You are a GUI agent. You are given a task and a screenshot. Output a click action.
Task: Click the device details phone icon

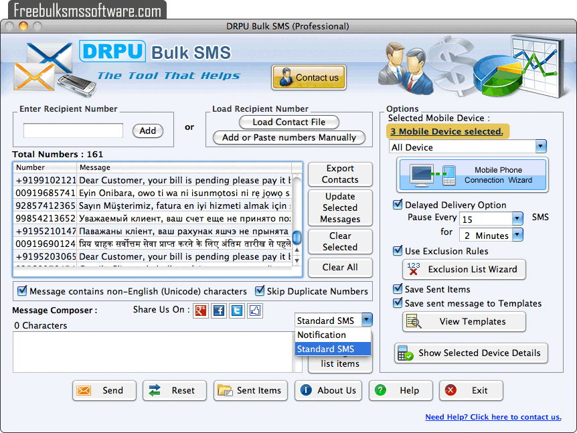tap(405, 353)
